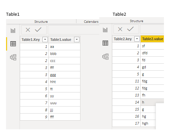Image resolution: width=171 pixels, height=133 pixels.
Task: Select fff cell in Table1 key 9 row
Action: (x=64, y=117)
